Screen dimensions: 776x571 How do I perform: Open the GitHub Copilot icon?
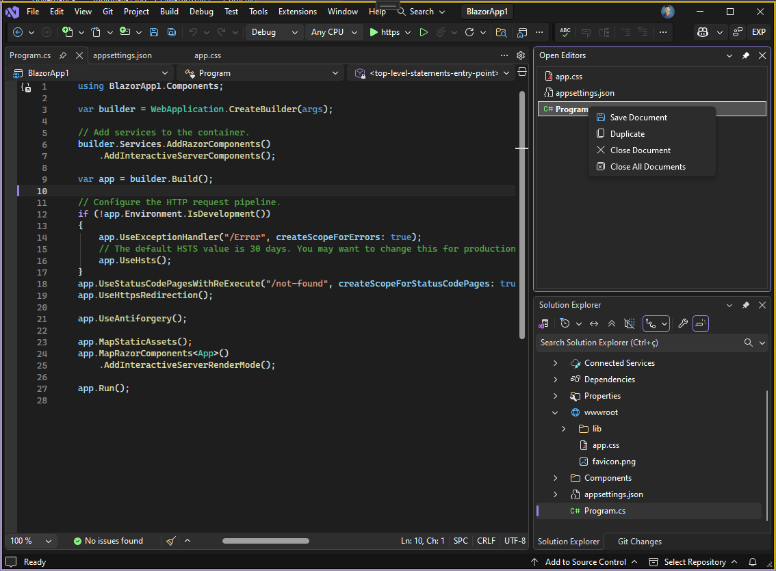tap(703, 32)
